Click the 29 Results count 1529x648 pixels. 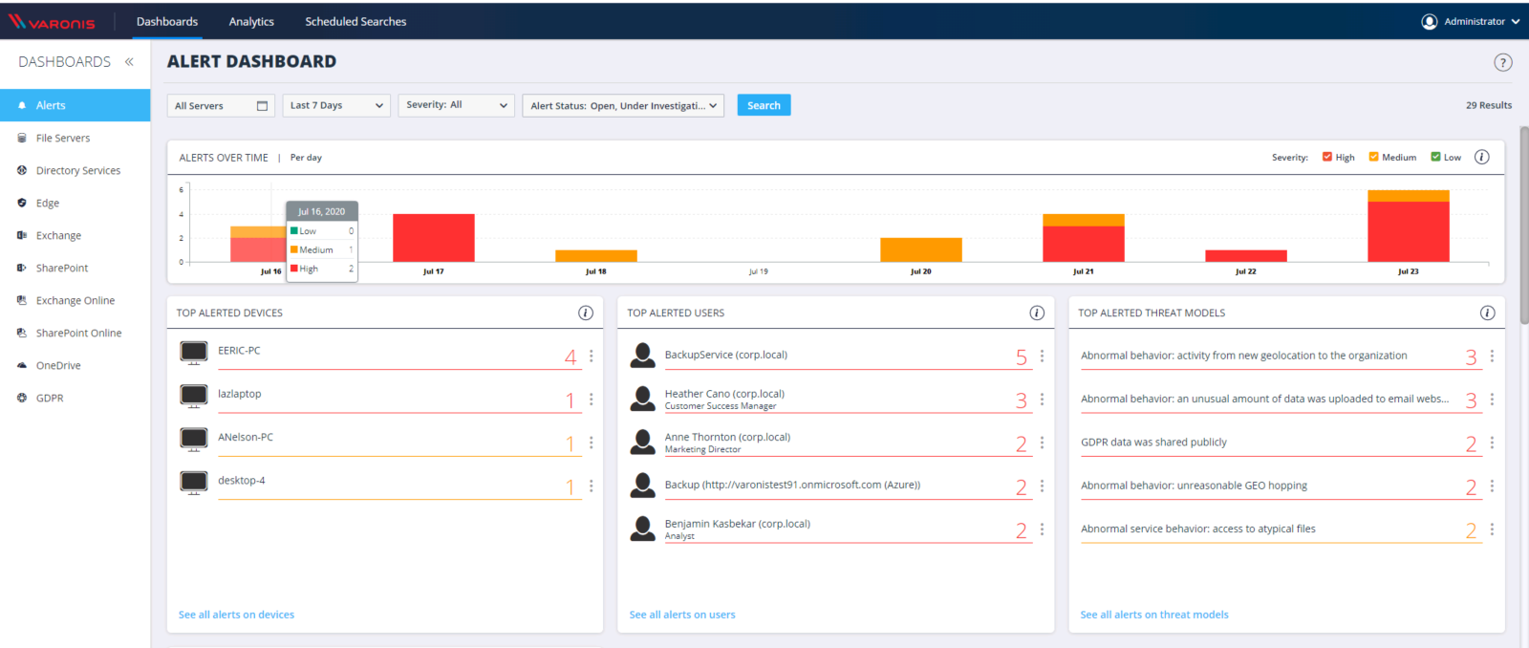click(x=1489, y=105)
